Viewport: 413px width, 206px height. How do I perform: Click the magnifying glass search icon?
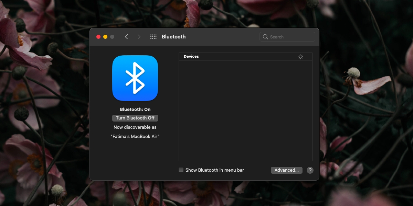265,37
